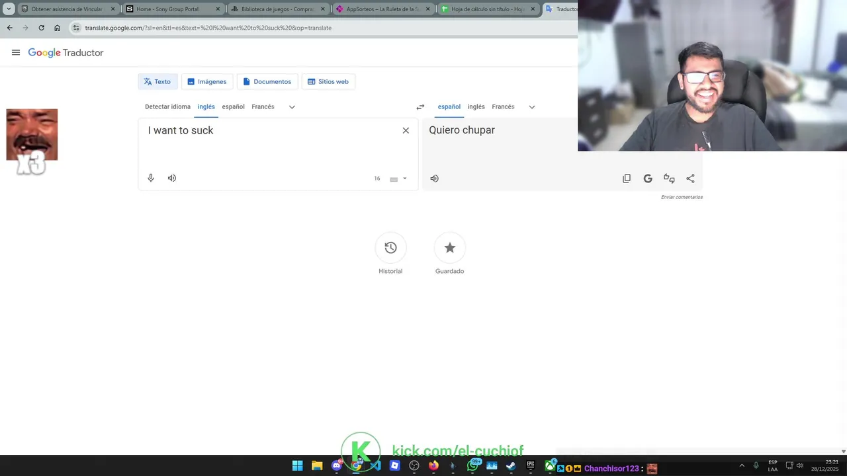The height and width of the screenshot is (476, 847).
Task: Start voice input with the microphone
Action: [151, 178]
